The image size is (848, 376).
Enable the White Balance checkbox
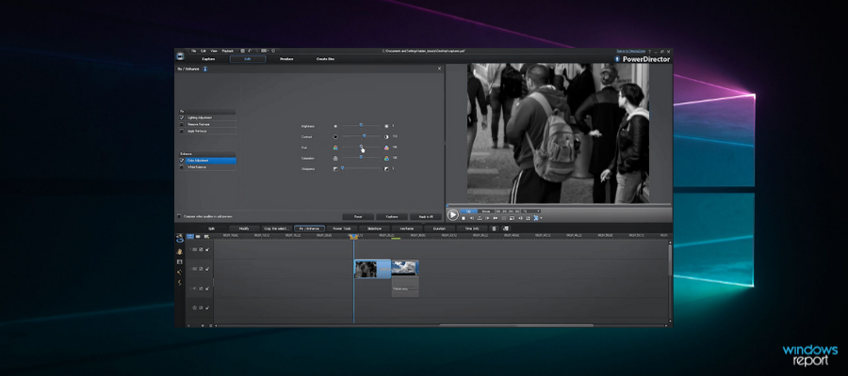182,166
